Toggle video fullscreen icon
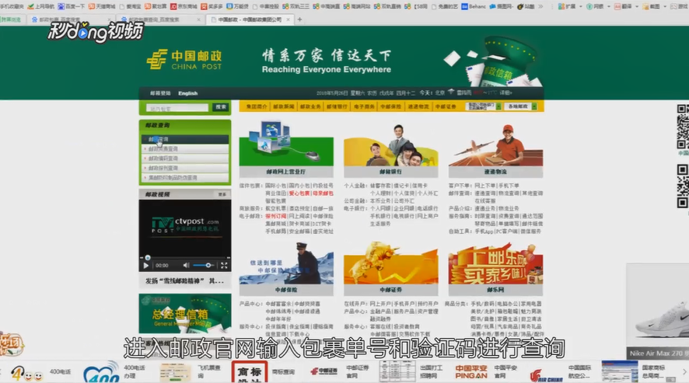689x383 pixels. [x=224, y=265]
